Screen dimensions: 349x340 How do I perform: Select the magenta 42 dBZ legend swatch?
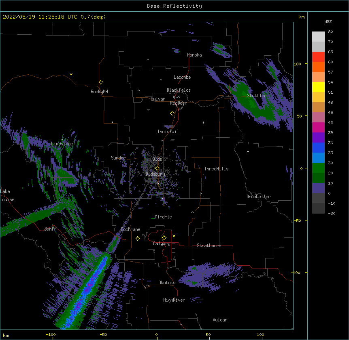[318, 127]
